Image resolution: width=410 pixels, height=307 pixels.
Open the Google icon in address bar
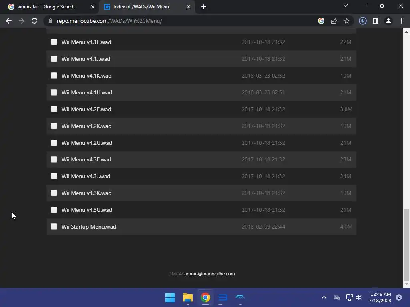pyautogui.click(x=321, y=21)
